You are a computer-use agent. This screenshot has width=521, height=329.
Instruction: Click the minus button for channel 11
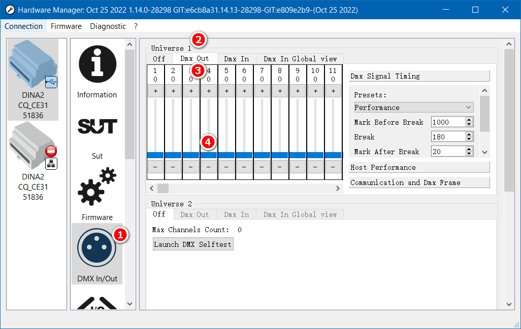coord(333,166)
